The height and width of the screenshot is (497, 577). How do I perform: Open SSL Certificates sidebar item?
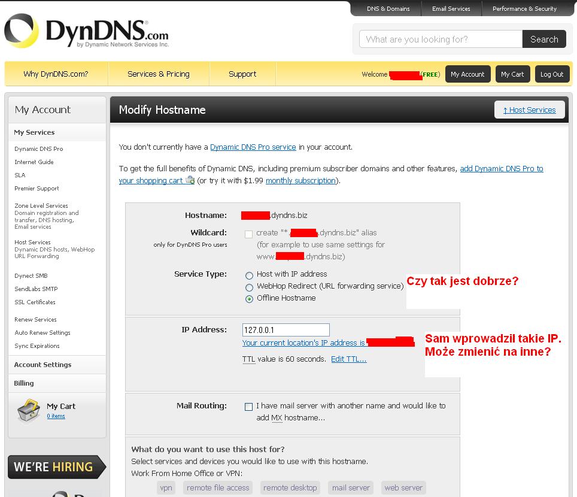(35, 302)
